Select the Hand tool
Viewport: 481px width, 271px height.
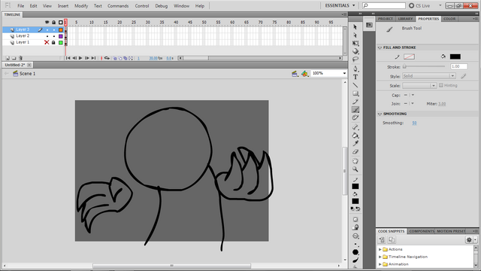coord(355,161)
